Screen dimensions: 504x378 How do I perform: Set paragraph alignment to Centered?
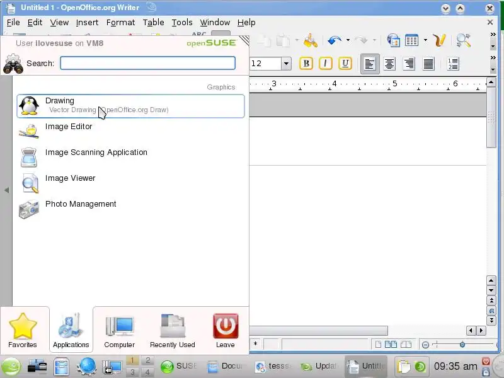point(389,64)
